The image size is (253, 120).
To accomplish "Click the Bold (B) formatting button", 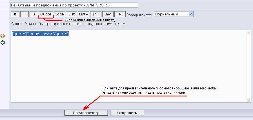I will 15,14.
